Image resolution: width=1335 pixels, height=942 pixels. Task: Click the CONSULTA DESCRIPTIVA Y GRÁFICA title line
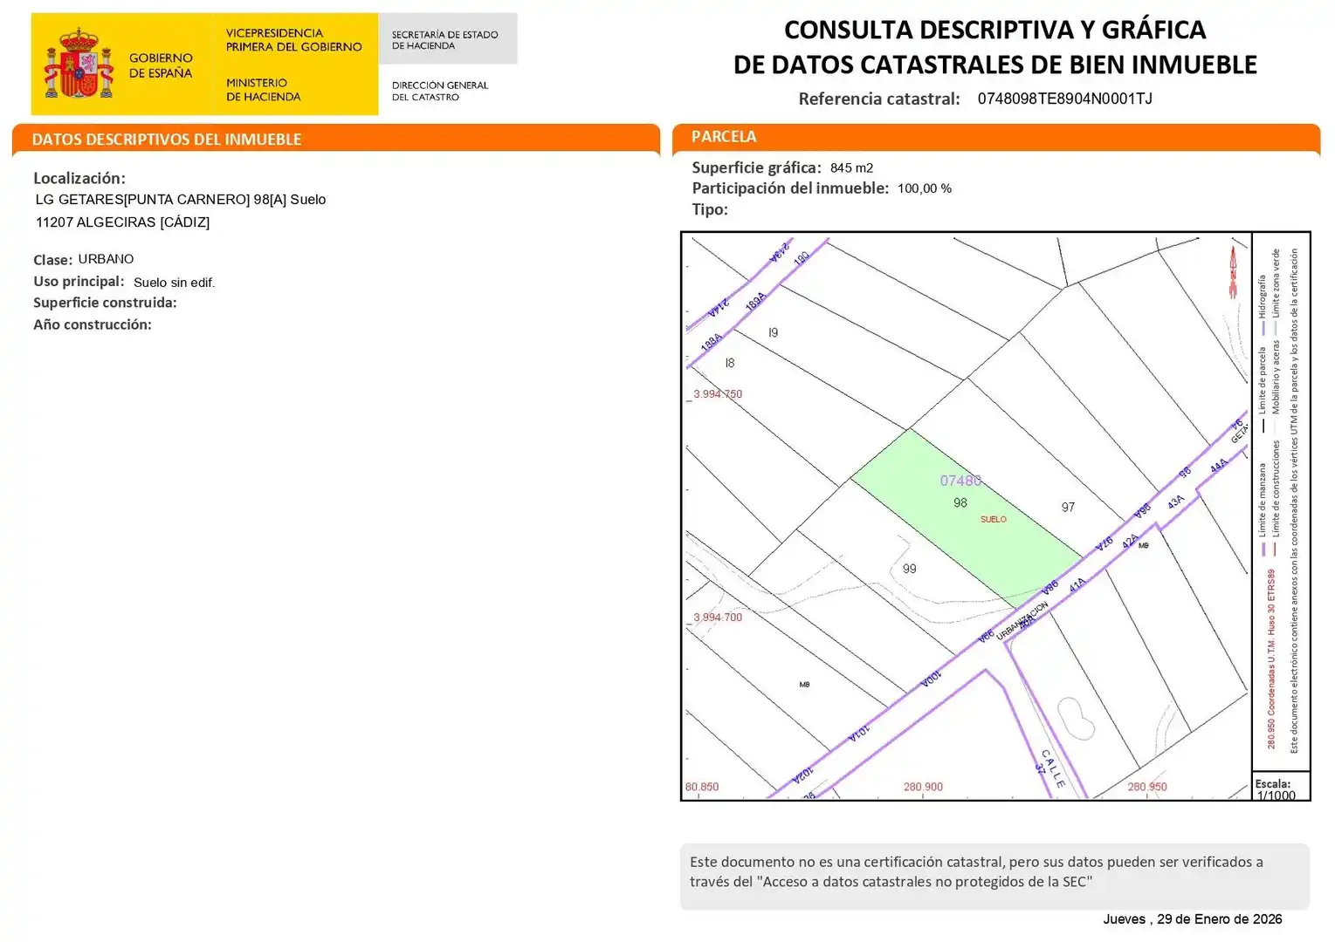point(994,30)
